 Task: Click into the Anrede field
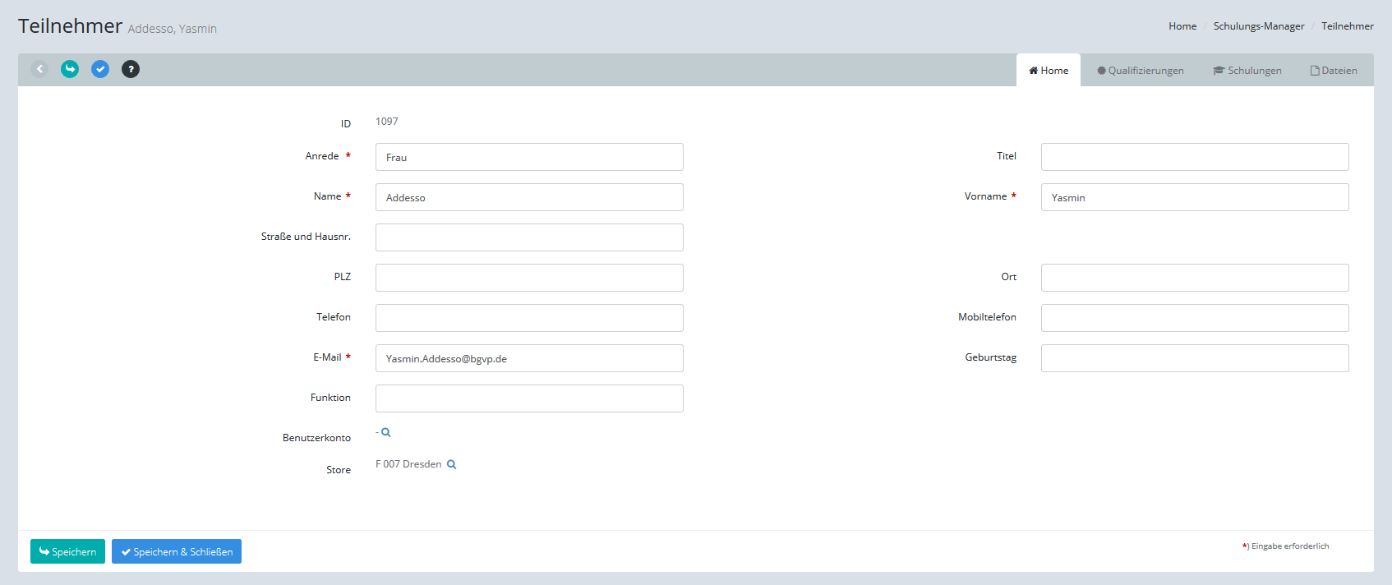click(x=529, y=157)
